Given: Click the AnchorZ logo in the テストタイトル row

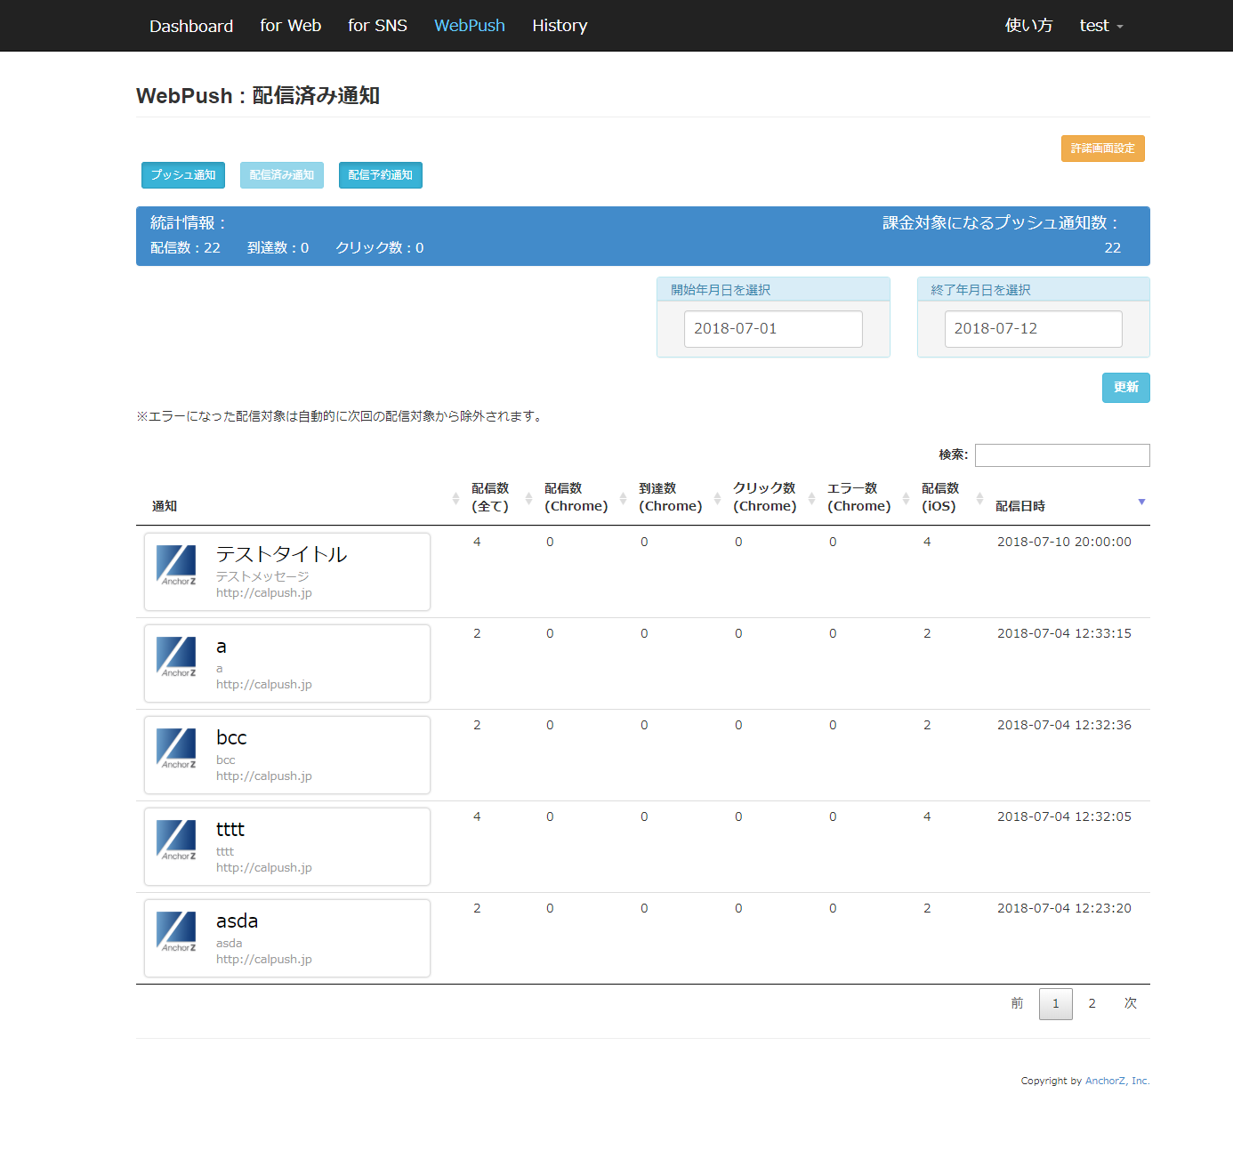Looking at the screenshot, I should click(176, 566).
